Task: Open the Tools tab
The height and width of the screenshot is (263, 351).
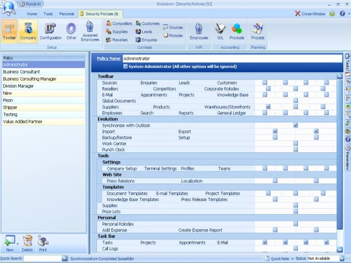Action: (48, 14)
